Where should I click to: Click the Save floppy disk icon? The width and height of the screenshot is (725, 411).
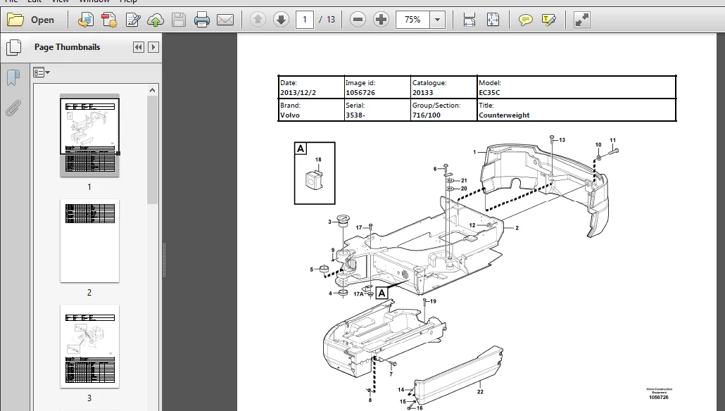(179, 20)
